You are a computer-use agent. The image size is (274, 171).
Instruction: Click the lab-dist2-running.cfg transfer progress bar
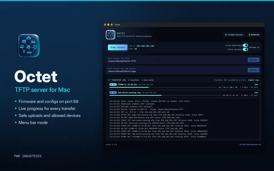point(165,95)
